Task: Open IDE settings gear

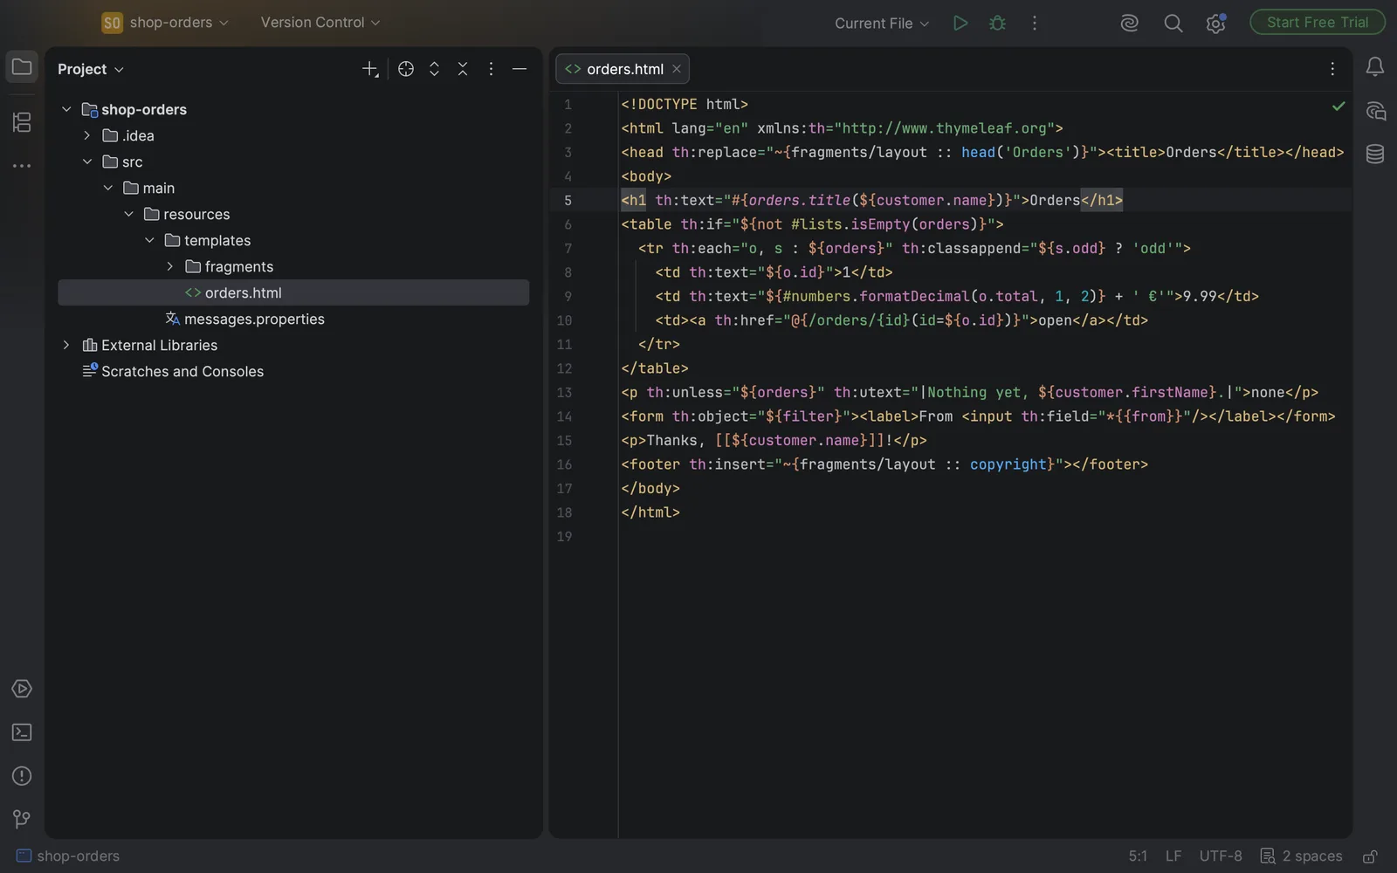Action: (x=1215, y=23)
